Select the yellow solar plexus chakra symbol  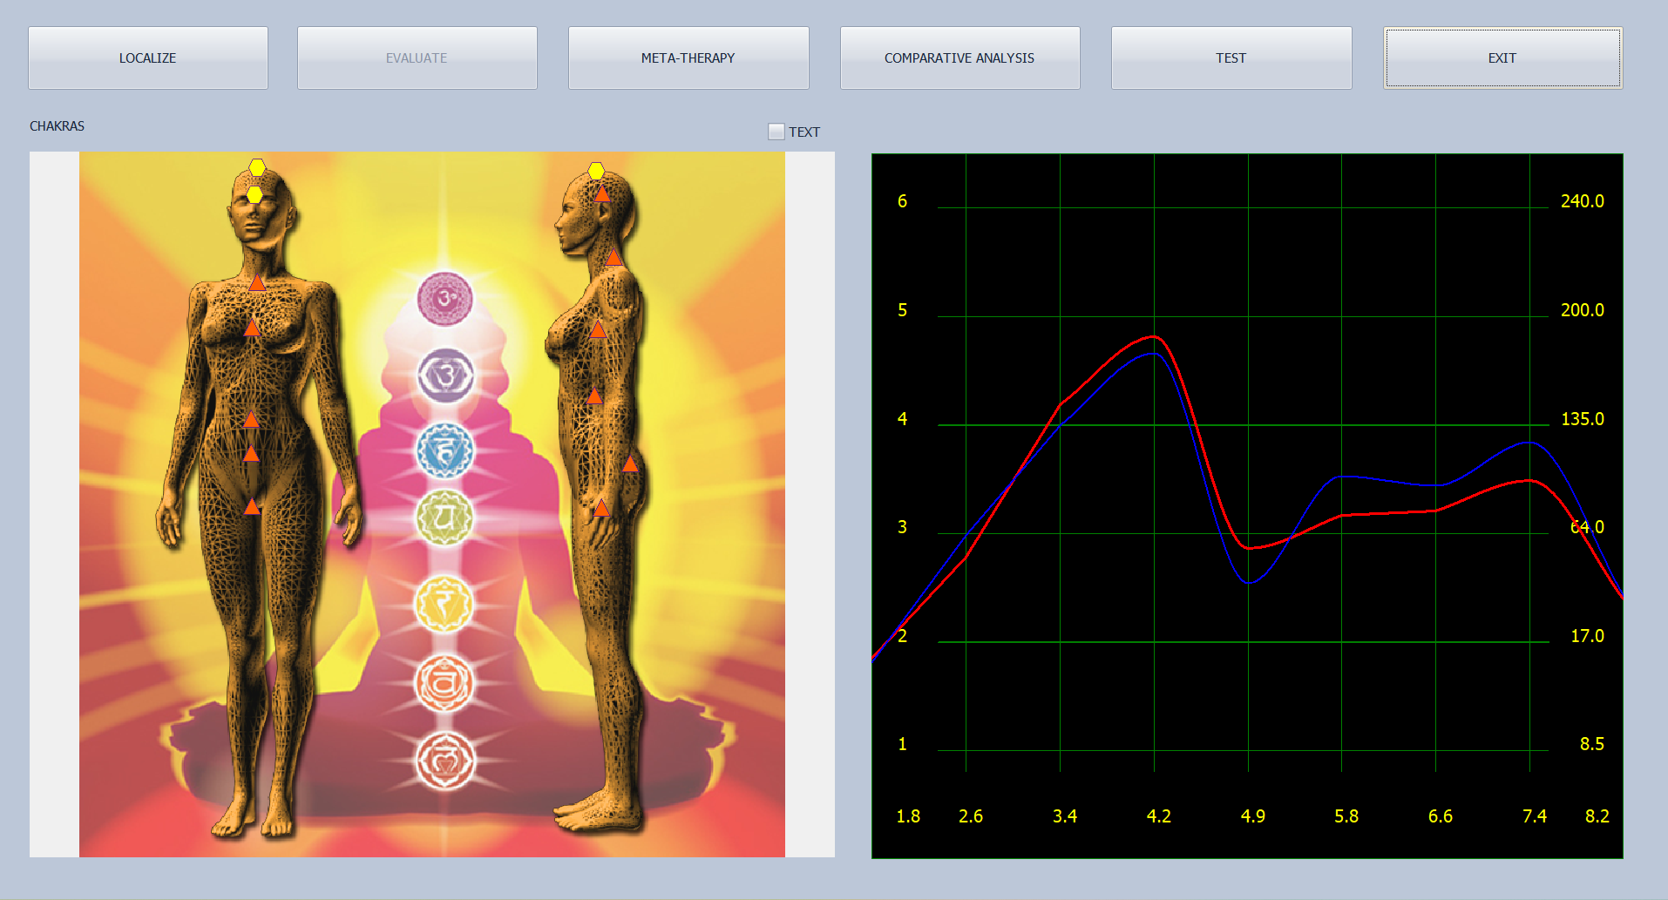pos(444,604)
